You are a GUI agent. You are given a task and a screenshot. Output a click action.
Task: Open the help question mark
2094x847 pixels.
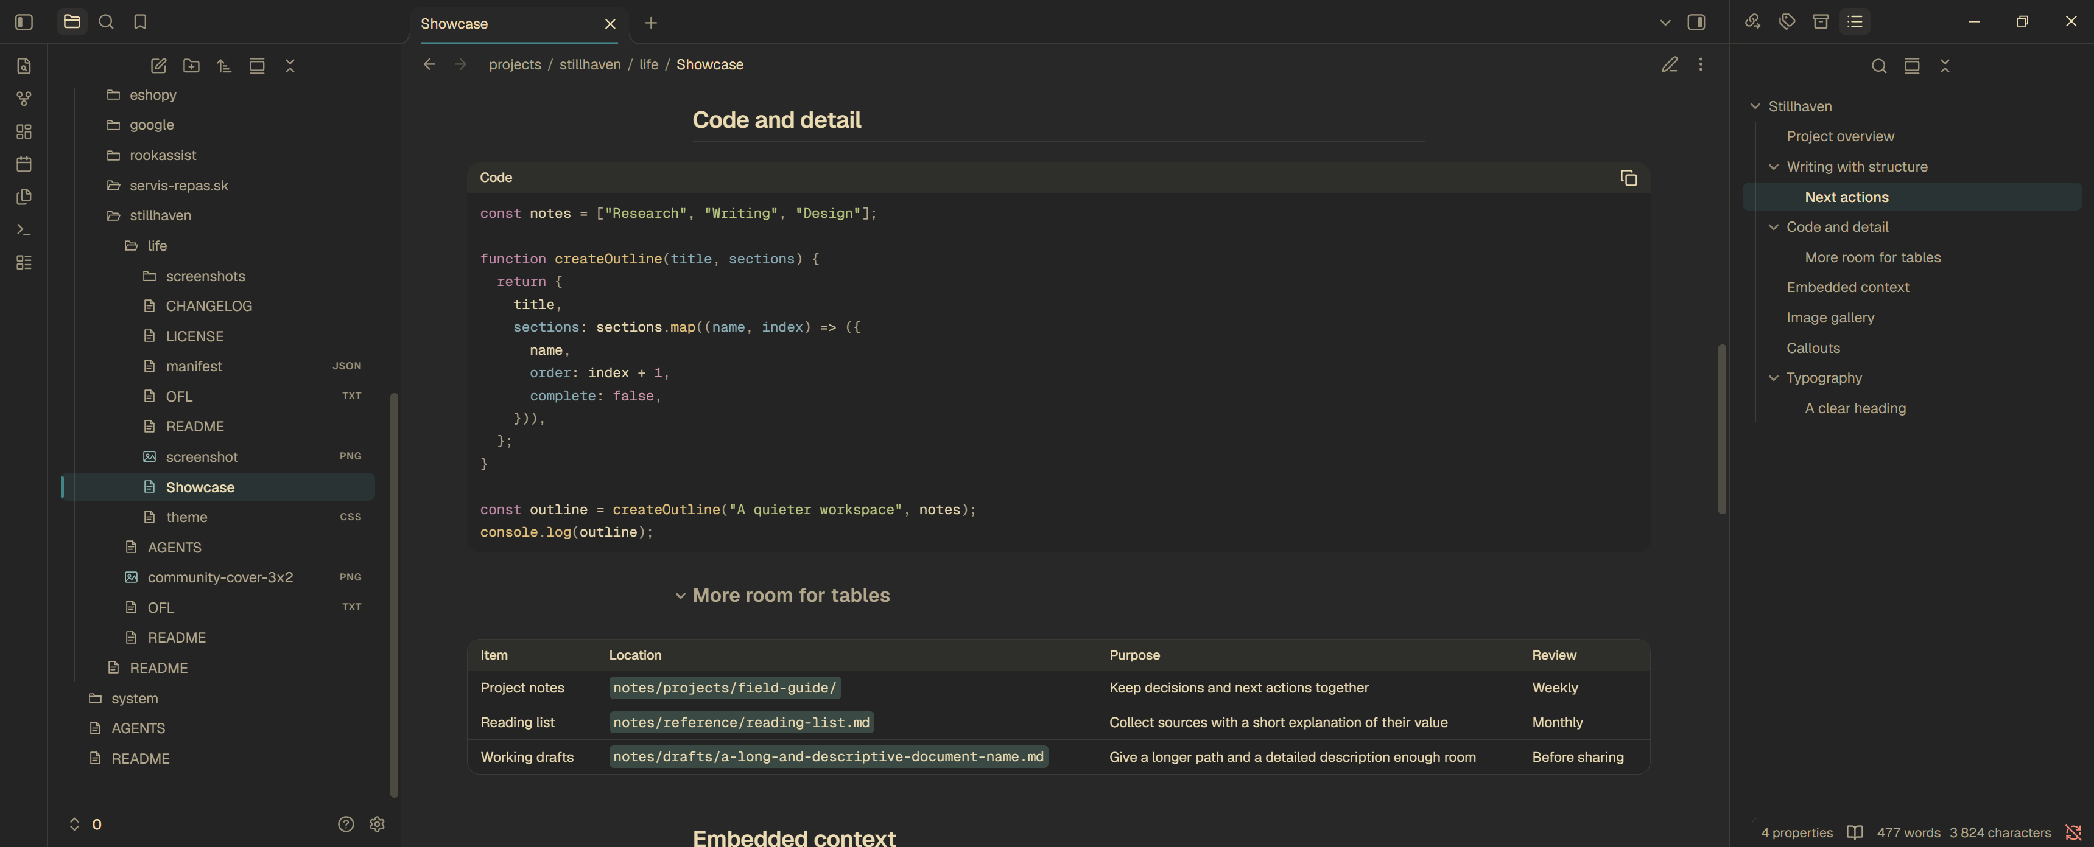point(346,824)
